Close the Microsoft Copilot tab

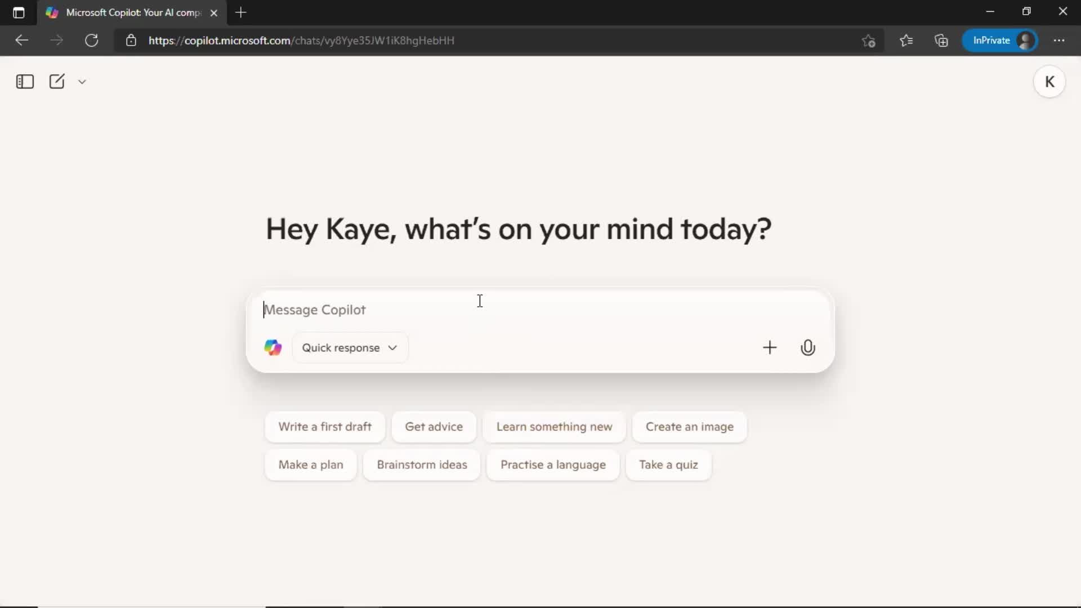(x=214, y=13)
